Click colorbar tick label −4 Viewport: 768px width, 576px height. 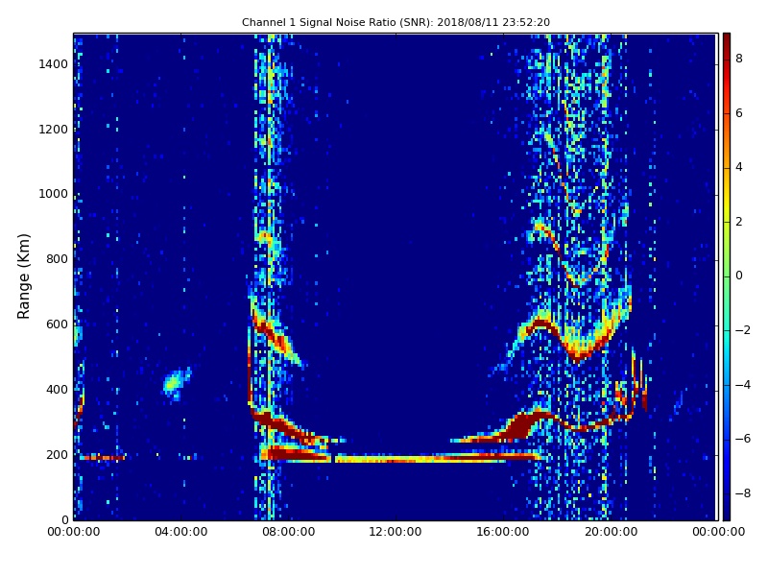tap(742, 385)
